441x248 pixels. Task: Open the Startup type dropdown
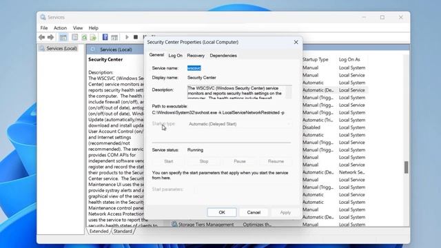click(x=239, y=124)
